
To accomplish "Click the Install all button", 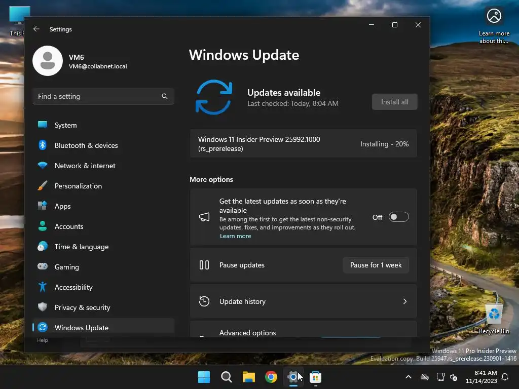I will point(394,102).
